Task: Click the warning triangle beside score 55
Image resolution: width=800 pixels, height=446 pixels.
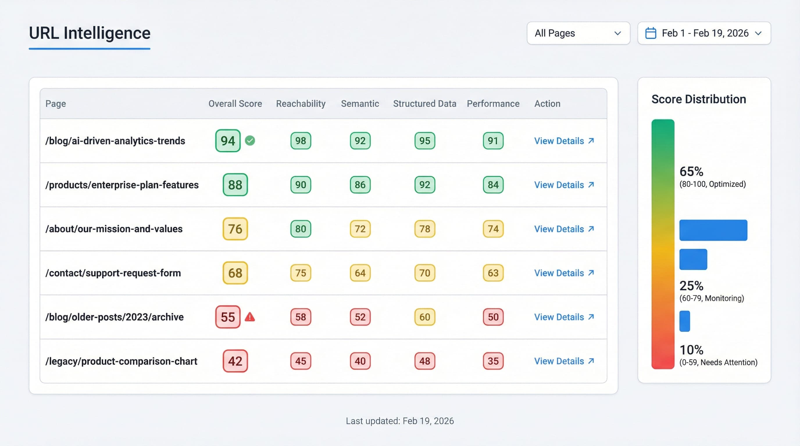Action: (250, 317)
